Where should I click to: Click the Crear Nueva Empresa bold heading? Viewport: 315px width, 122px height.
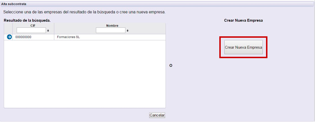click(243, 20)
